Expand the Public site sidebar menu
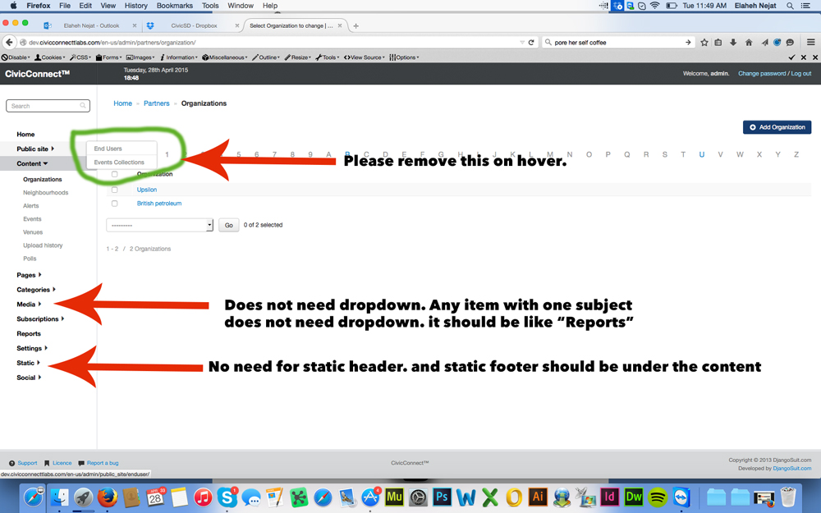821x513 pixels. pyautogui.click(x=35, y=149)
